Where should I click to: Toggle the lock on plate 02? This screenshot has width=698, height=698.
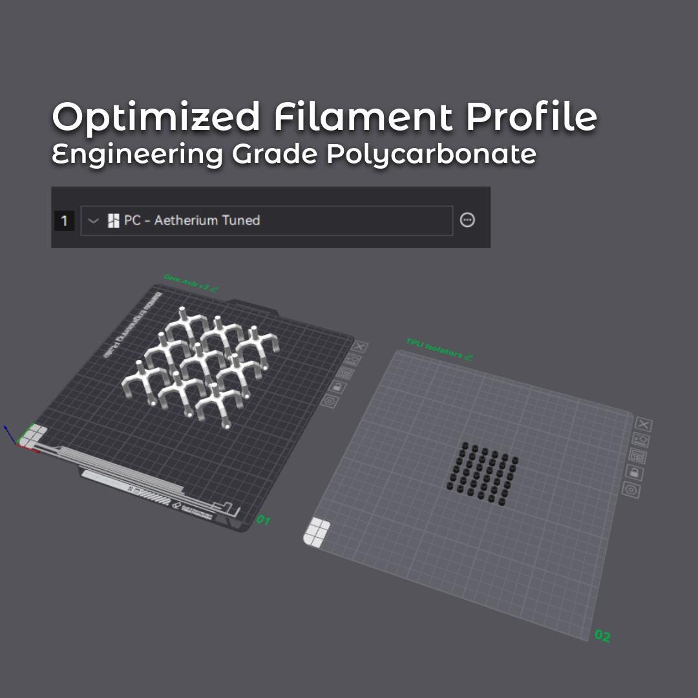[x=635, y=472]
